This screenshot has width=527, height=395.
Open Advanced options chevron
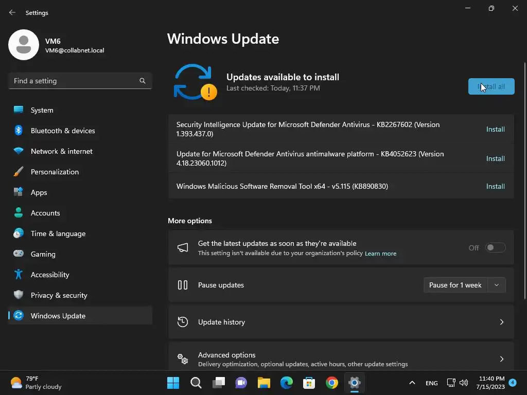(501, 359)
